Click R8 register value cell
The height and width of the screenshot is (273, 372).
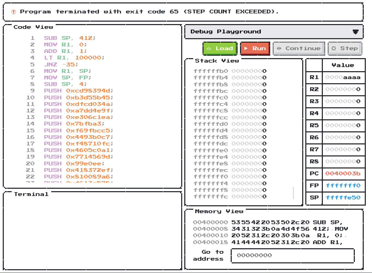pos(343,162)
